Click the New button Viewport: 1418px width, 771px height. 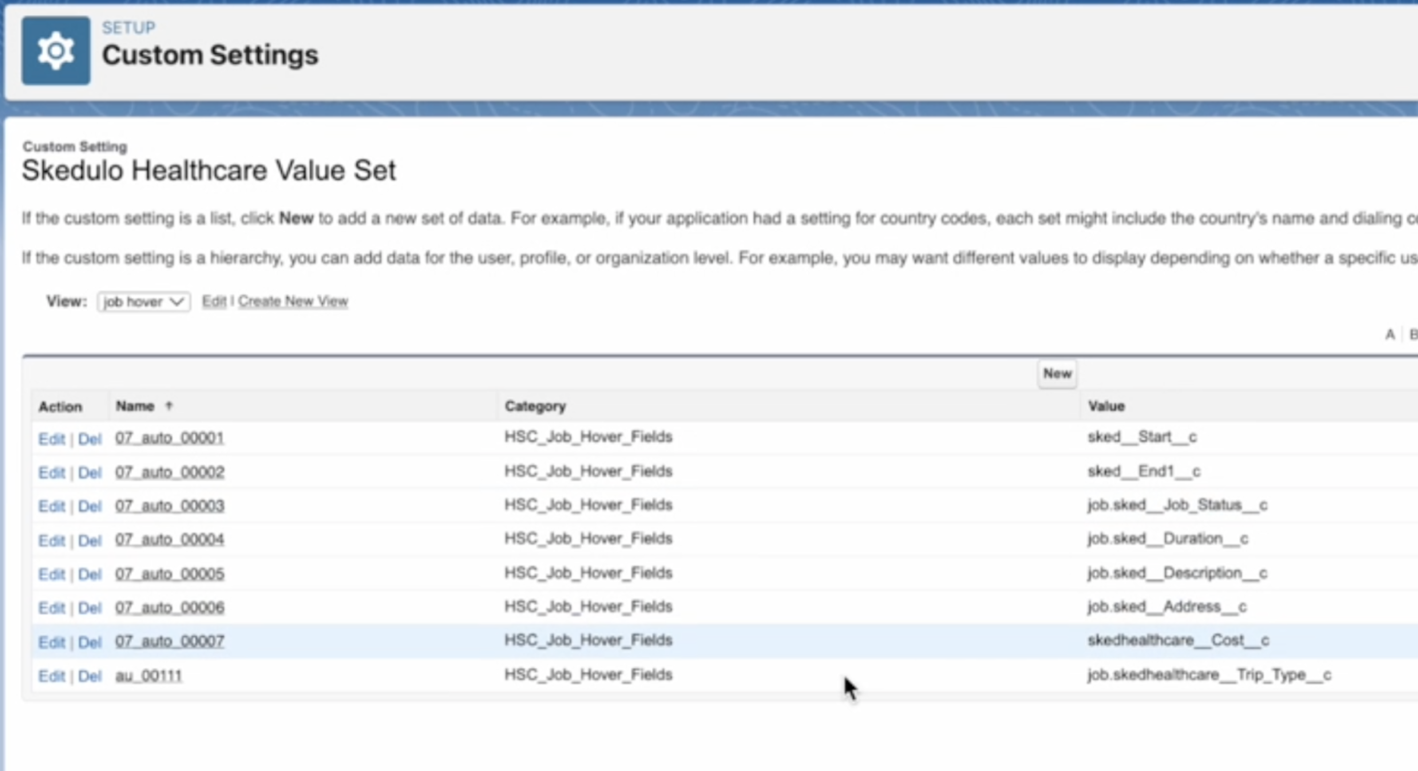tap(1057, 374)
